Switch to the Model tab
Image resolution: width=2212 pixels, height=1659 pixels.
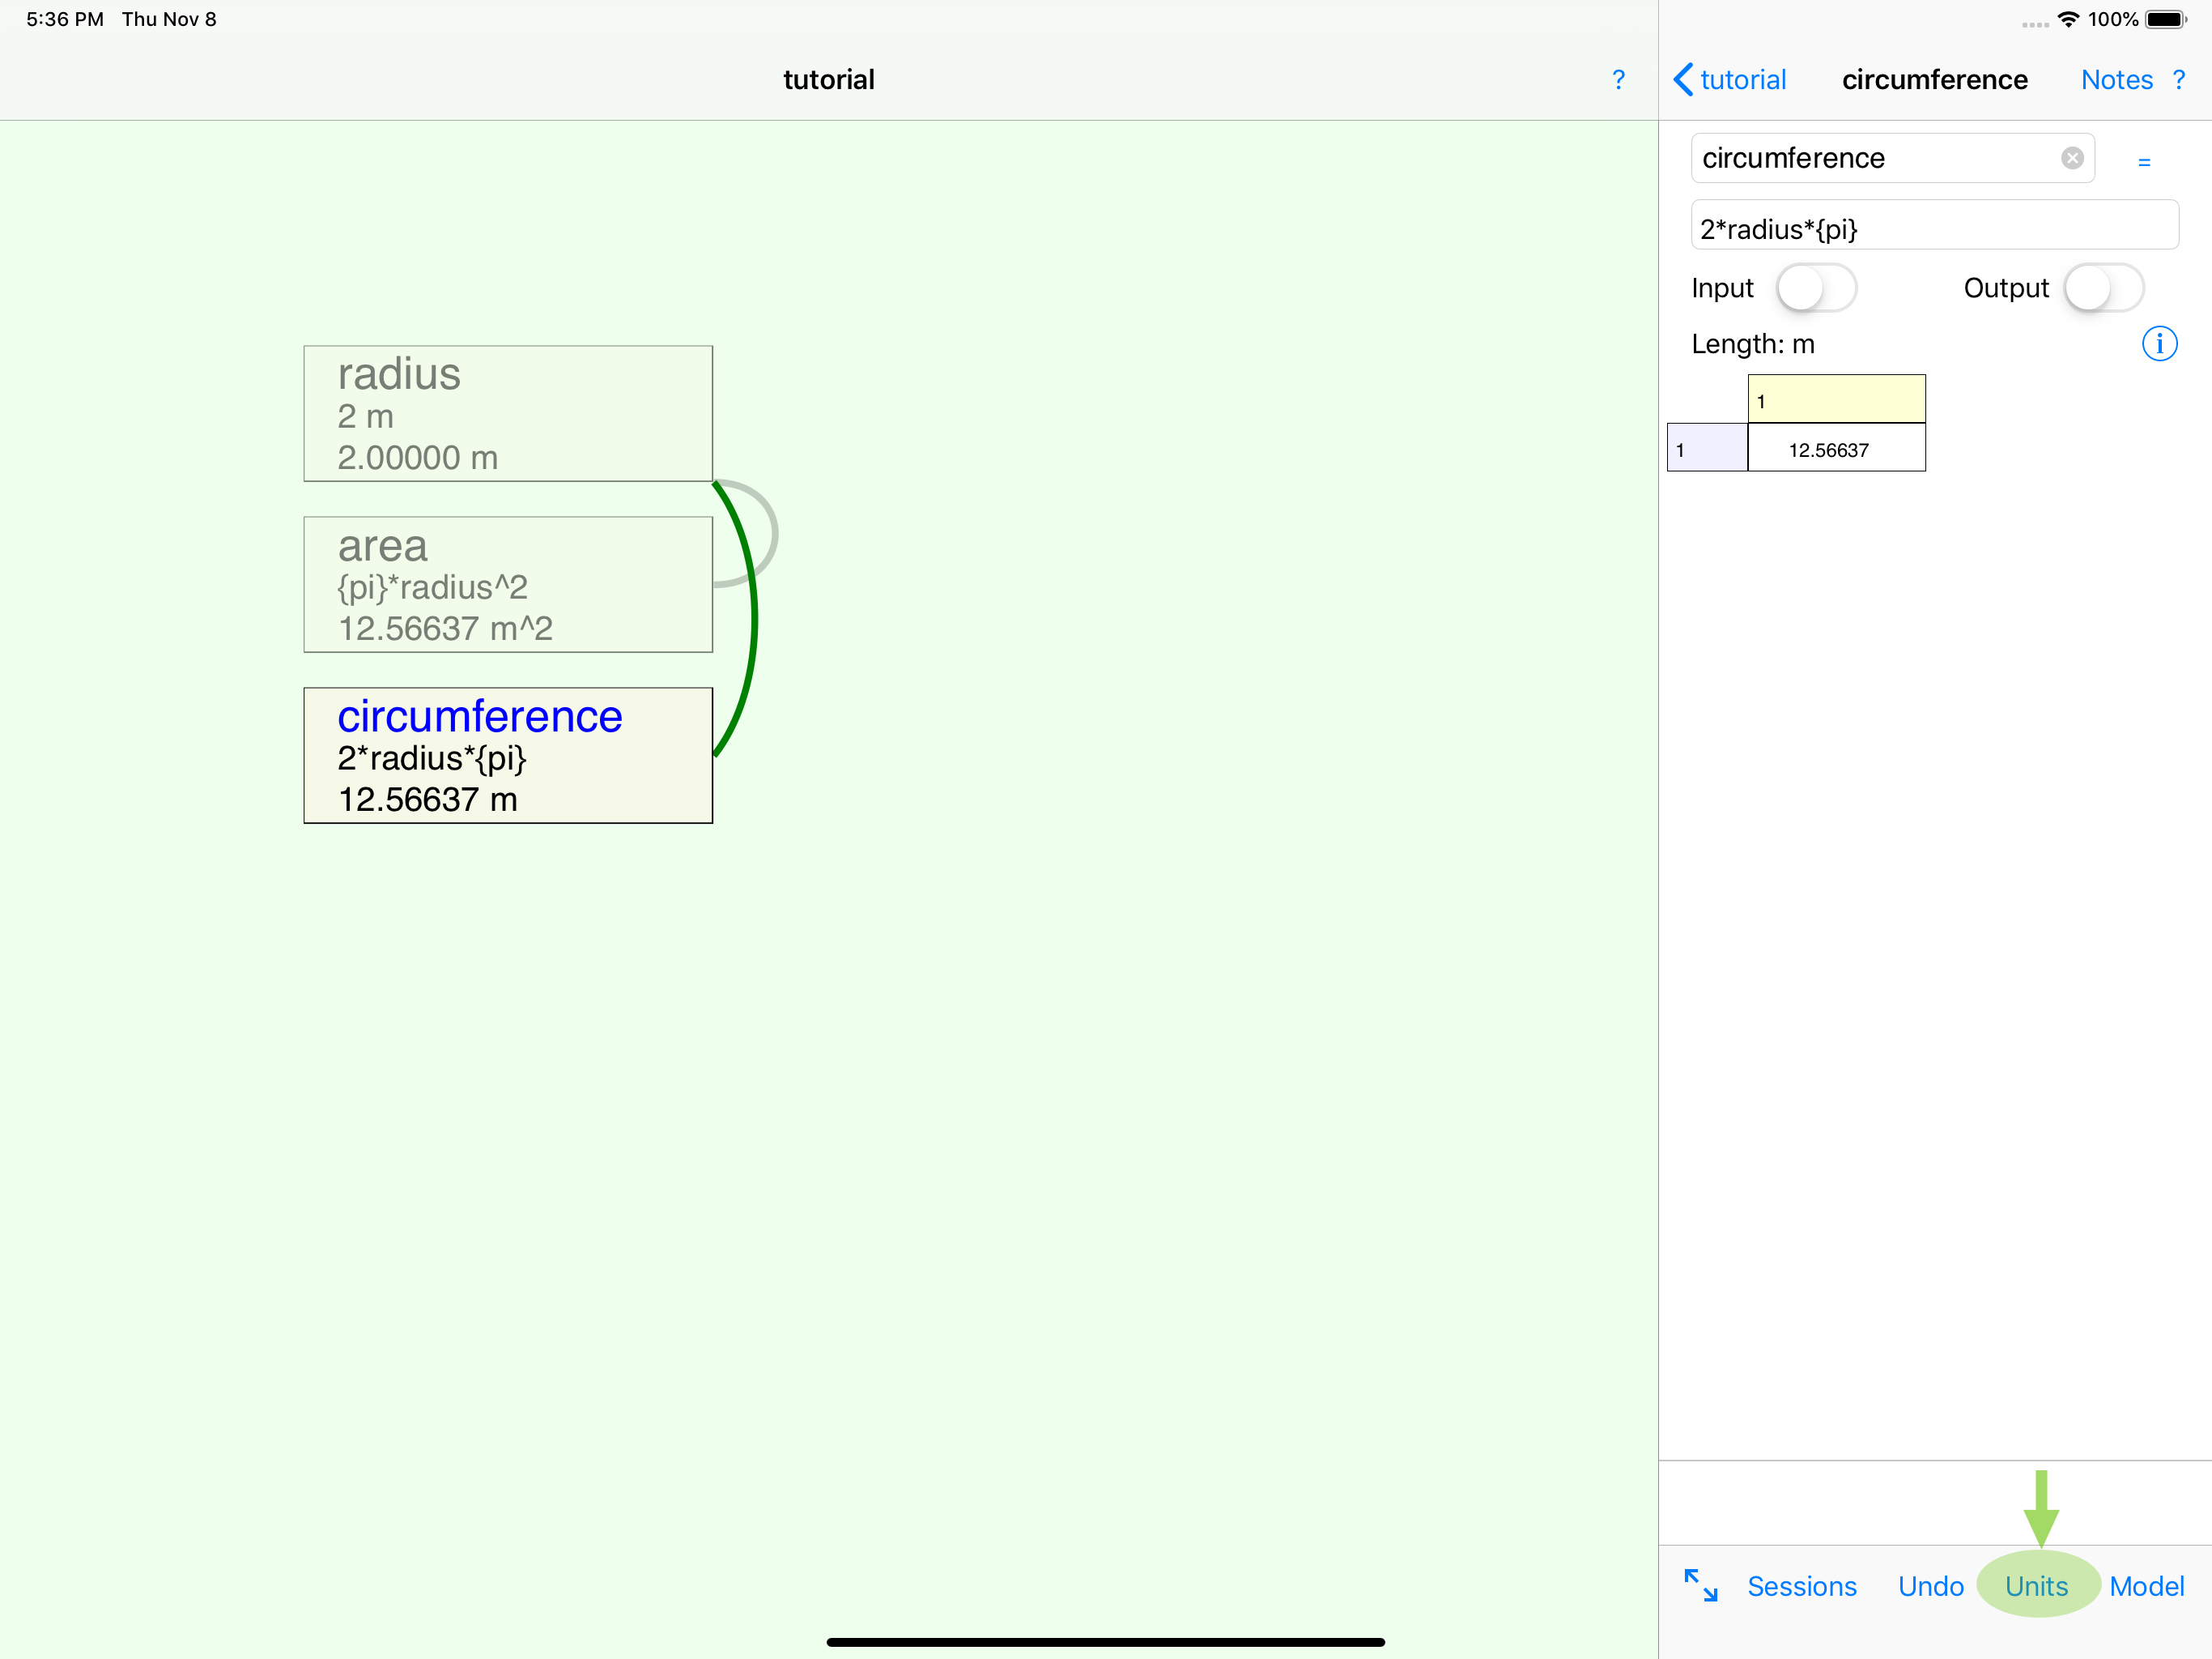point(2146,1586)
